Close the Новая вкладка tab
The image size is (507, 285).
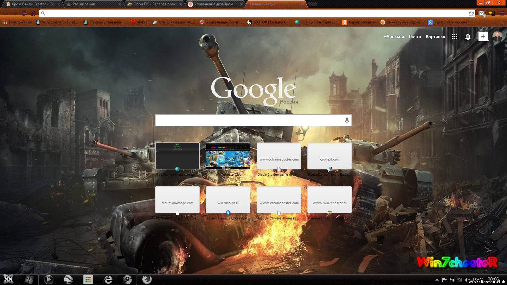coord(302,4)
